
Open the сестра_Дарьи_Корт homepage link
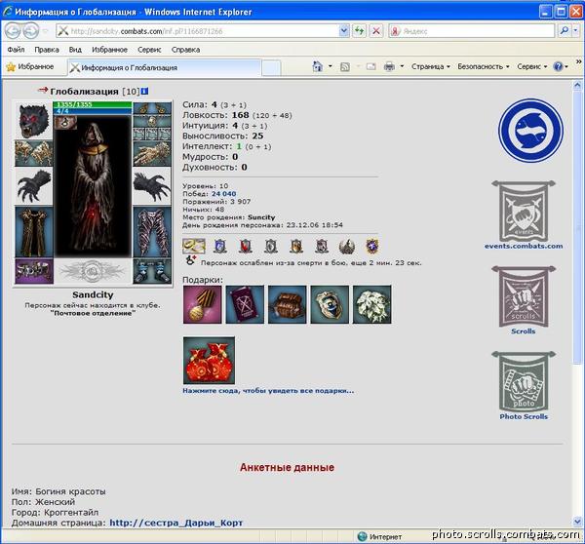(175, 523)
